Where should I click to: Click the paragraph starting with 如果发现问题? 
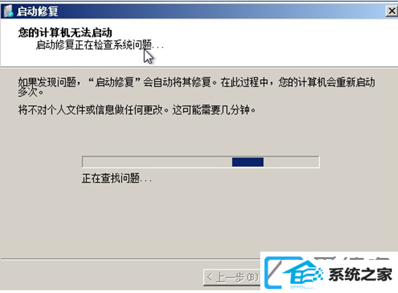(196, 87)
